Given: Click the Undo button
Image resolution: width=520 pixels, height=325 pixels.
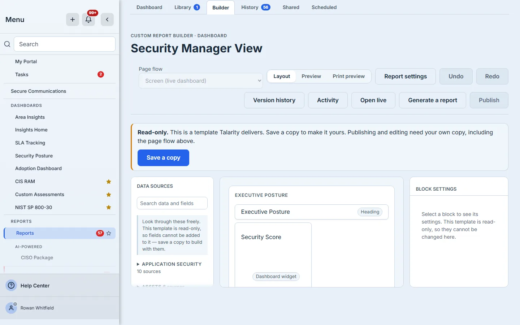Looking at the screenshot, I should coord(456,77).
